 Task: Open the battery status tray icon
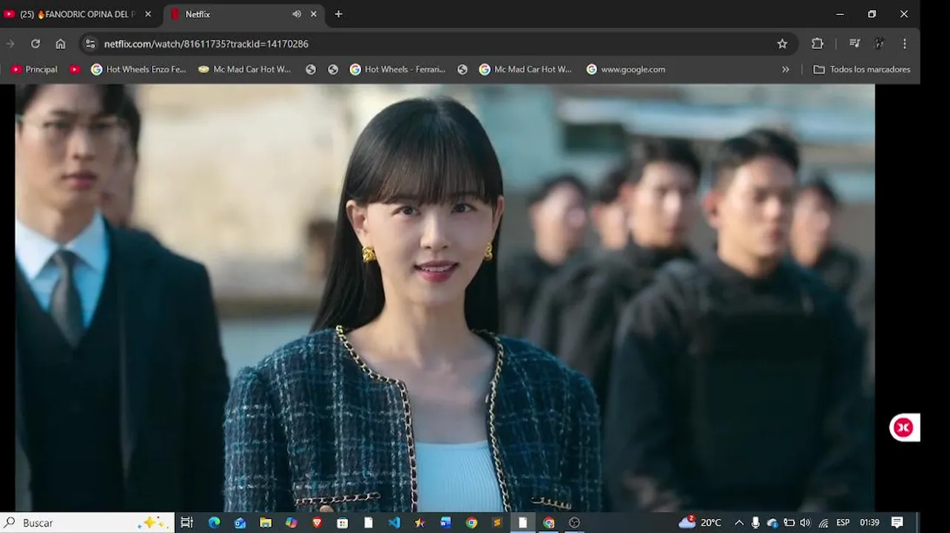[789, 523]
